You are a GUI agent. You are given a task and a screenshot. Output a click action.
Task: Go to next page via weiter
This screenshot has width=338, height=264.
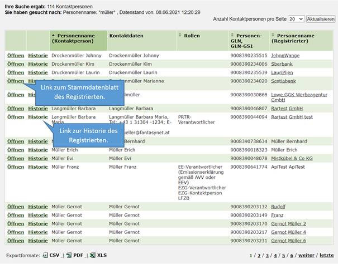click(x=306, y=255)
